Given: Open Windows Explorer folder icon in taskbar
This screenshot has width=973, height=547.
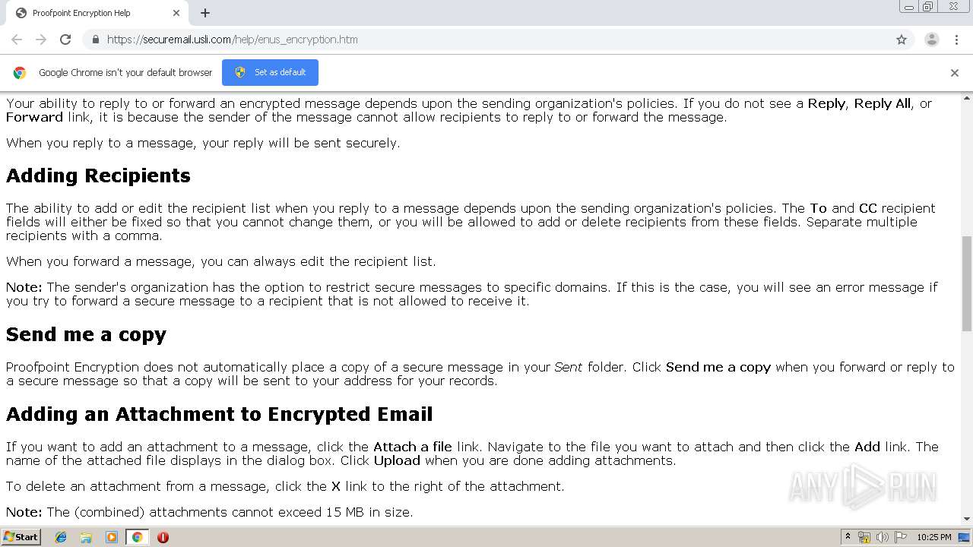Looking at the screenshot, I should (x=86, y=537).
